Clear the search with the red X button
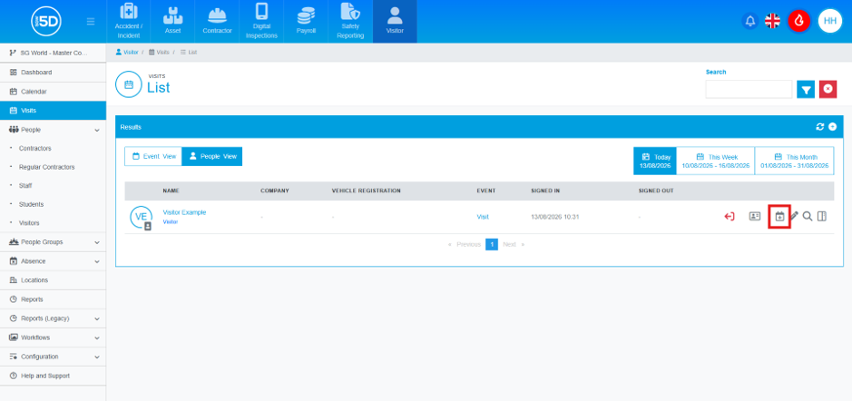The height and width of the screenshot is (401, 852). [828, 89]
